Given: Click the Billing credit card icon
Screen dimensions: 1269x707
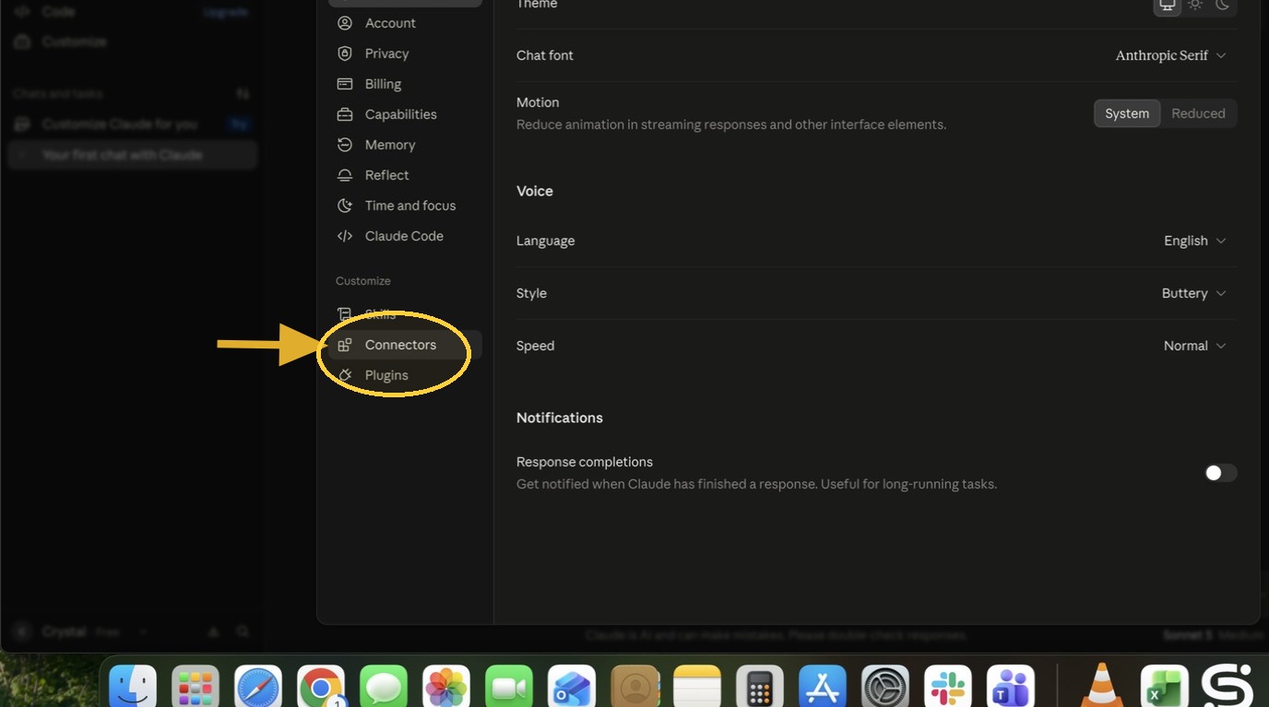Looking at the screenshot, I should 345,84.
